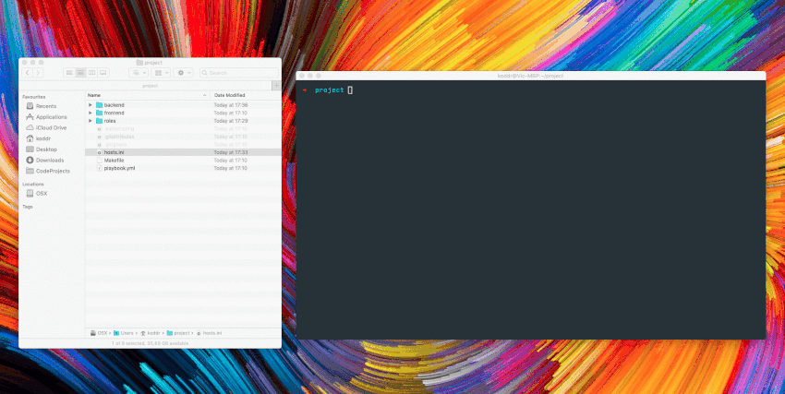The height and width of the screenshot is (394, 785).
Task: Open the Finder arrange-by dropdown
Action: [x=139, y=73]
